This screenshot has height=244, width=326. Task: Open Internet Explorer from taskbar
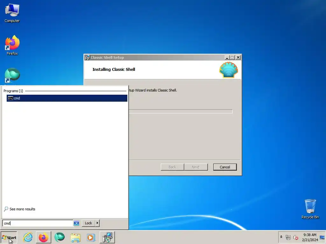(28, 237)
